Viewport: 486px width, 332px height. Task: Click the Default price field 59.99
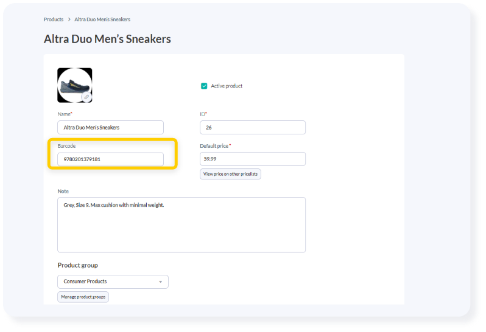click(253, 159)
